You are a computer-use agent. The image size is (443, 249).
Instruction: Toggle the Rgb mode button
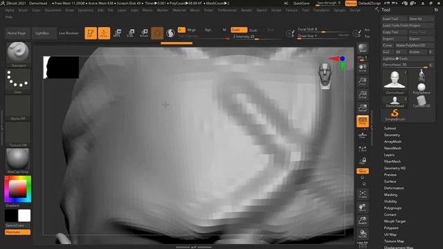point(208,30)
